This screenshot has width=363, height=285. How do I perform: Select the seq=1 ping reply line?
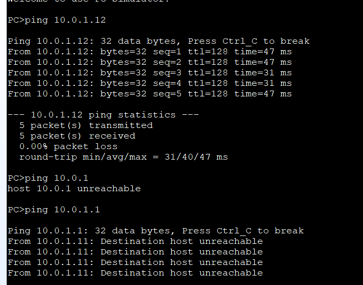tap(150, 52)
